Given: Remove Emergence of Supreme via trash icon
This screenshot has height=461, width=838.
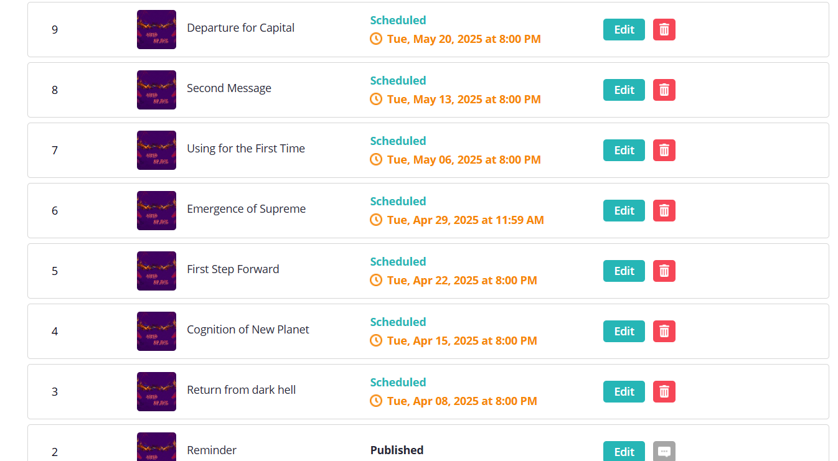Looking at the screenshot, I should [664, 211].
